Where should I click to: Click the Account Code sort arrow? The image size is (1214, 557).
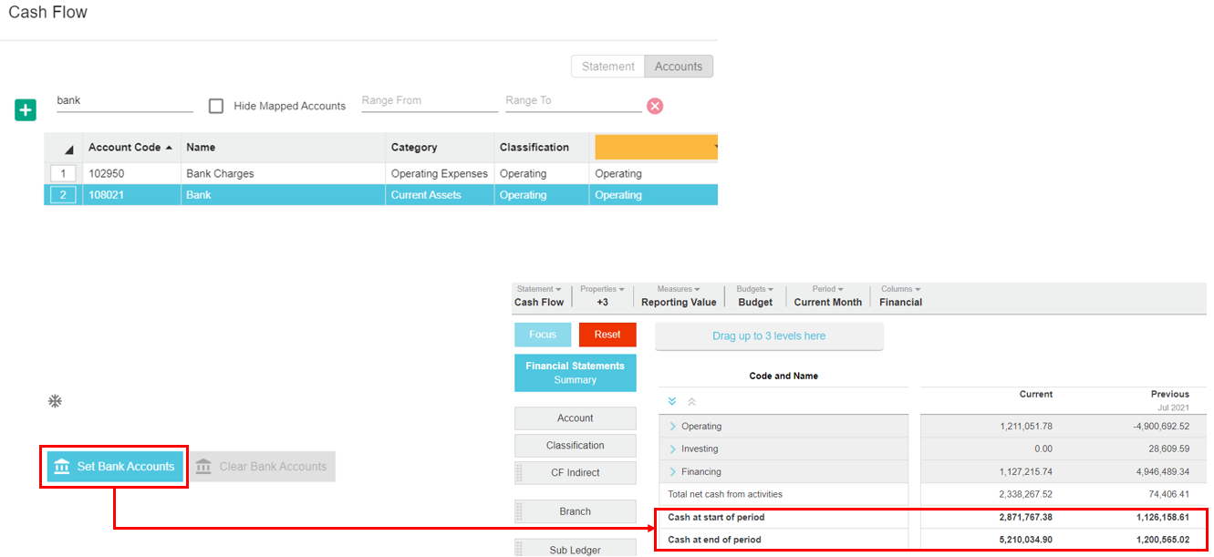pos(169,148)
